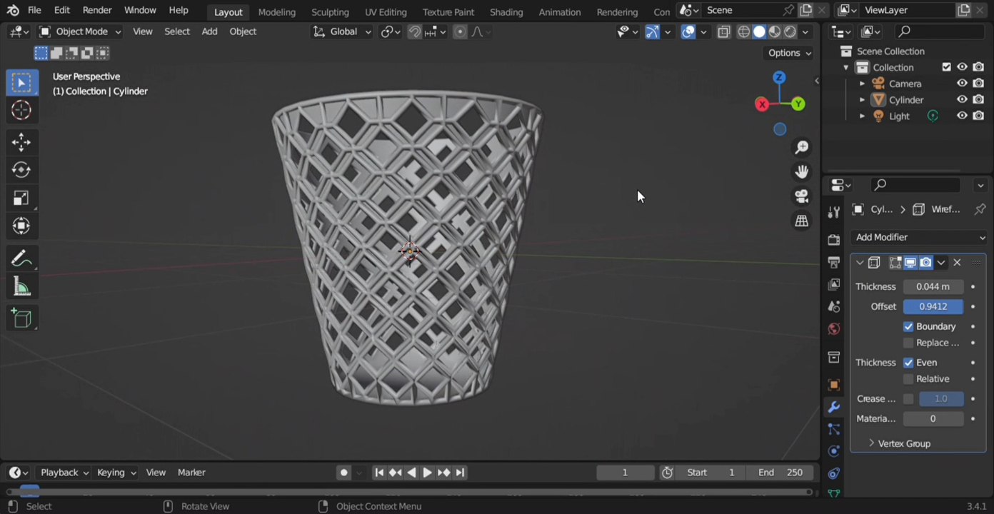
Task: Toggle the Even thickness checkbox
Action: click(908, 363)
